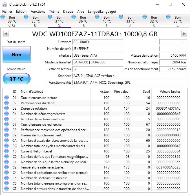Click the État de santé label

click(16, 42)
